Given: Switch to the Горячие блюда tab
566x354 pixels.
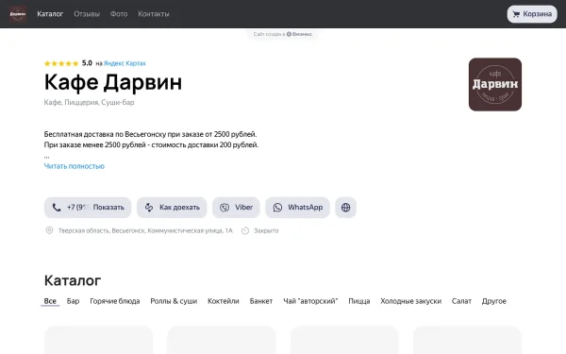Looking at the screenshot, I should tap(115, 301).
